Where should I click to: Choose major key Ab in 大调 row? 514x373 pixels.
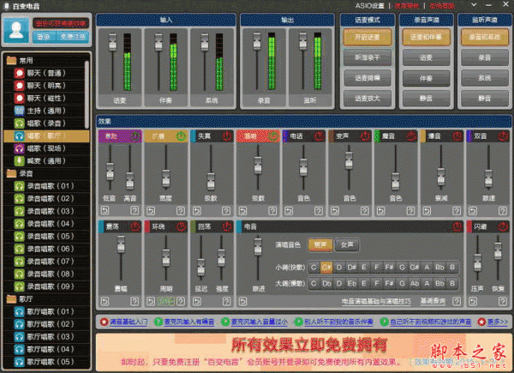point(415,283)
